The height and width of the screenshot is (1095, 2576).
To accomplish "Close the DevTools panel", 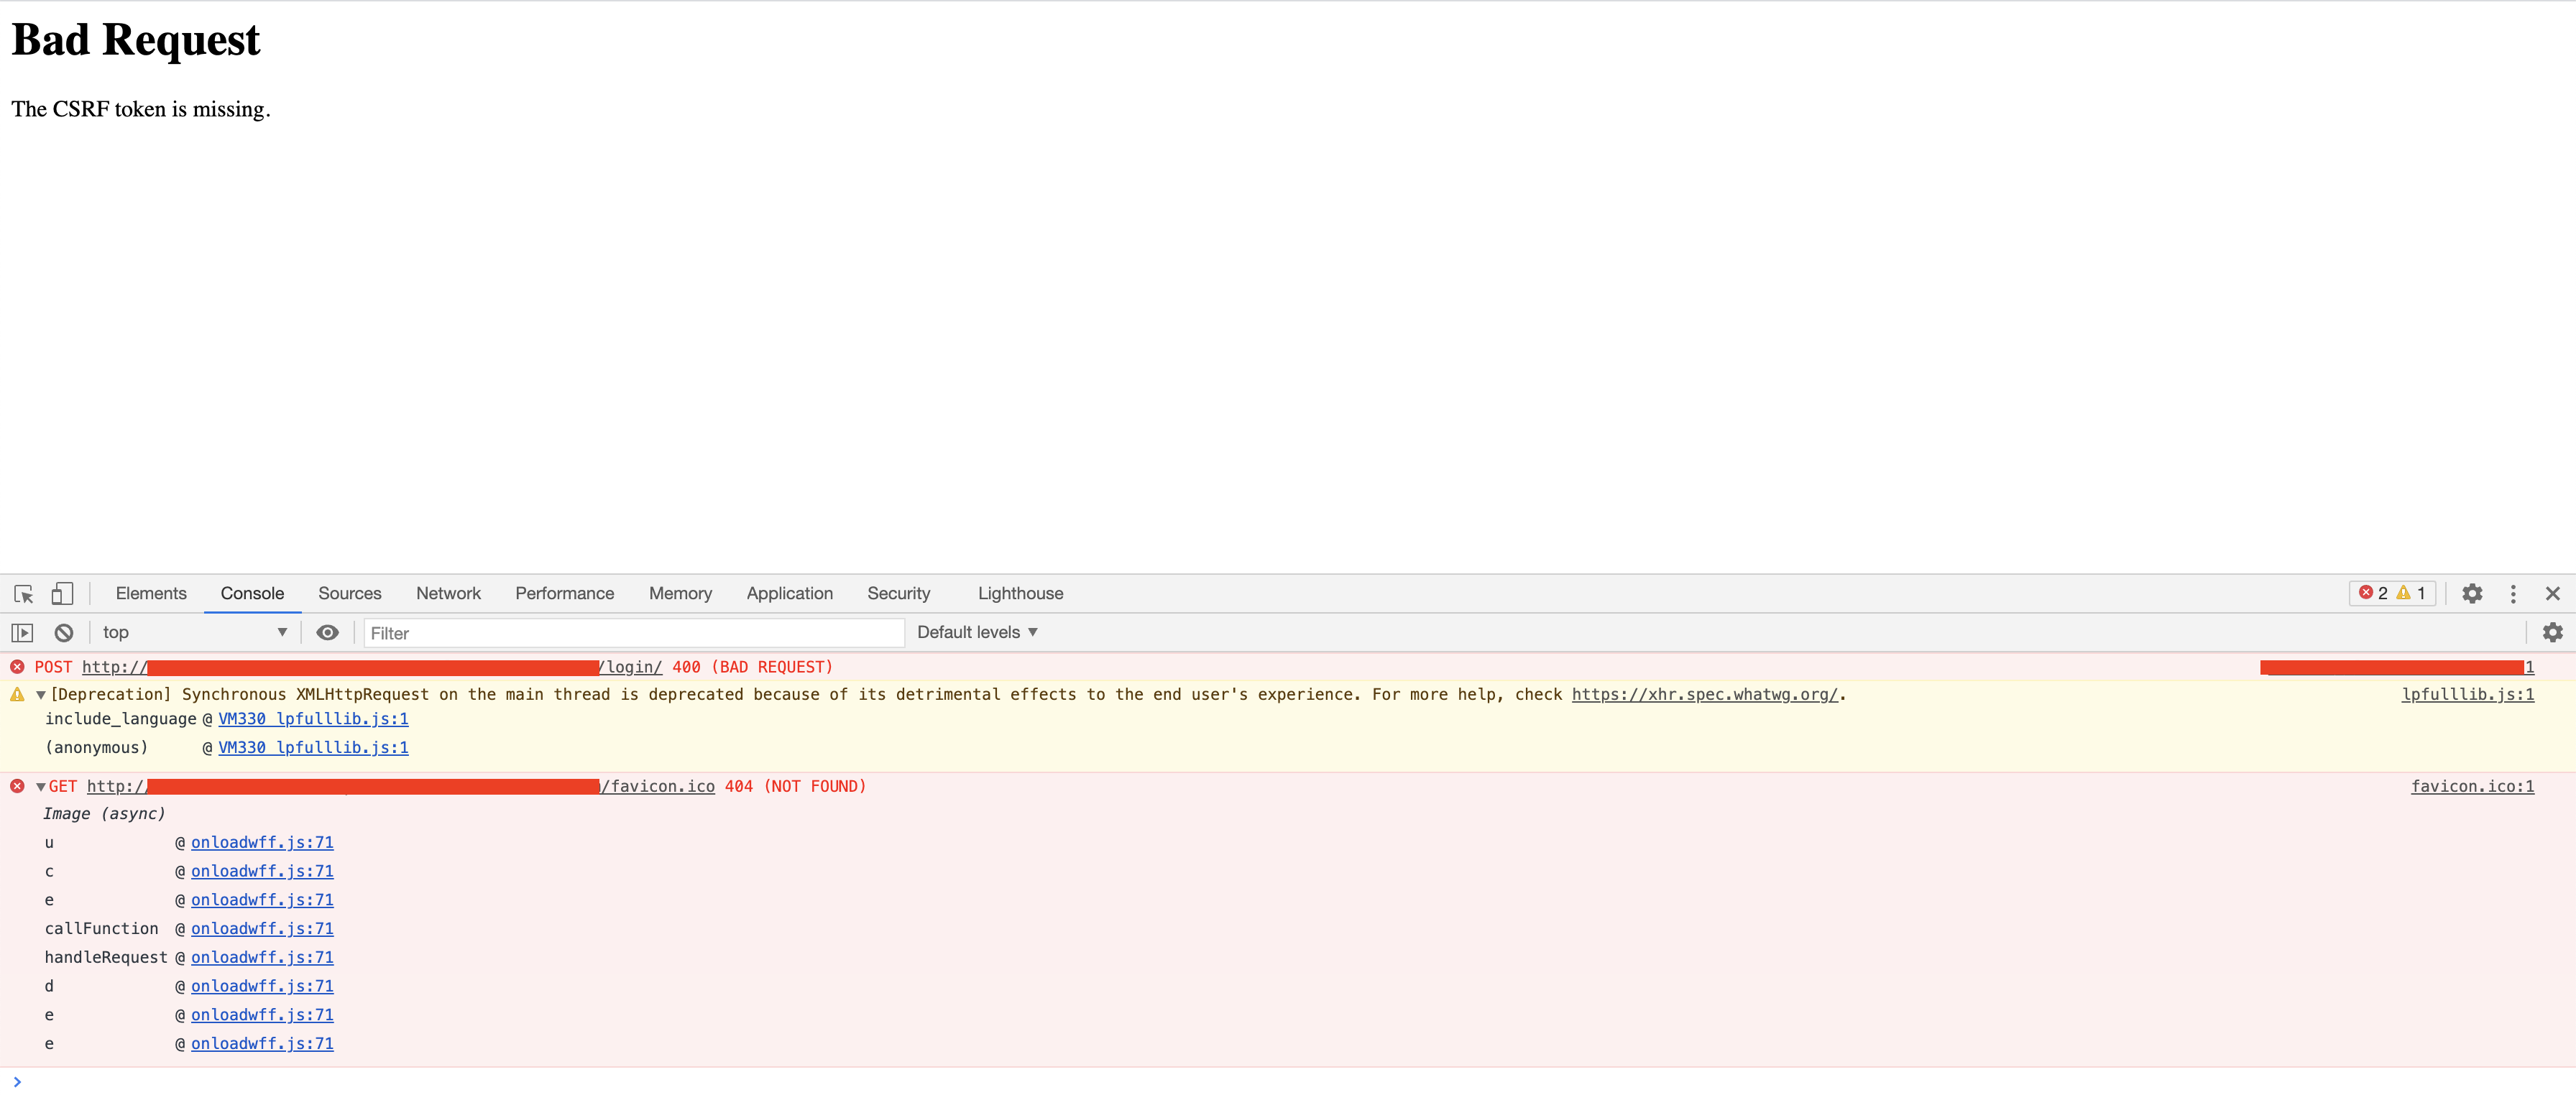I will 2552,594.
